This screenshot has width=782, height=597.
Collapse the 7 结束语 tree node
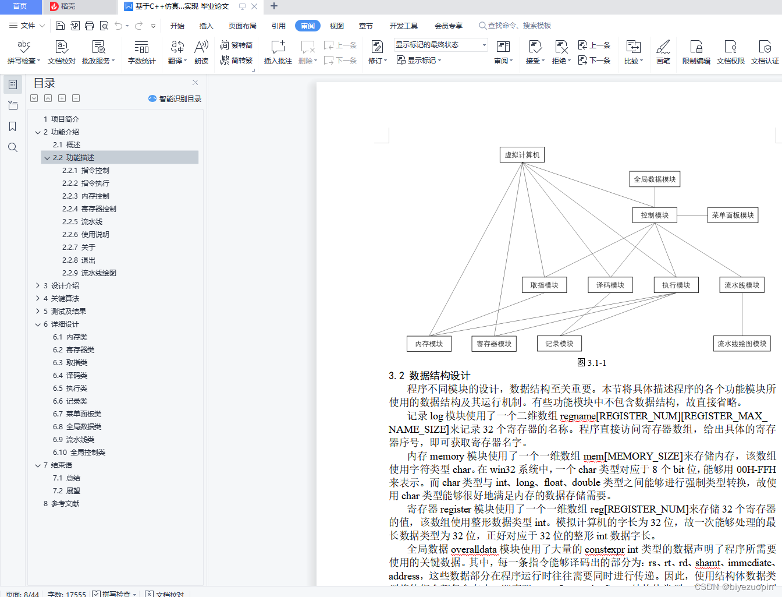pyautogui.click(x=38, y=465)
